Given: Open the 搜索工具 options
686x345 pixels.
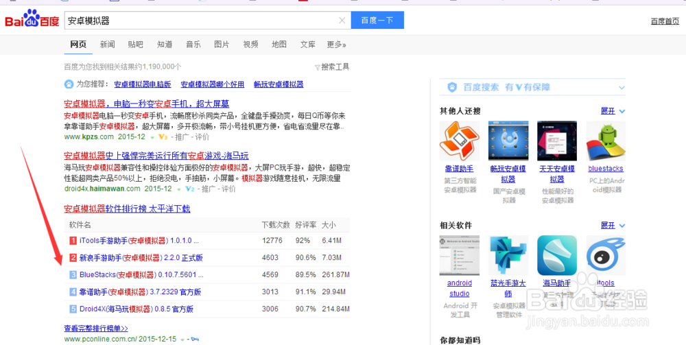Looking at the screenshot, I should pos(335,67).
